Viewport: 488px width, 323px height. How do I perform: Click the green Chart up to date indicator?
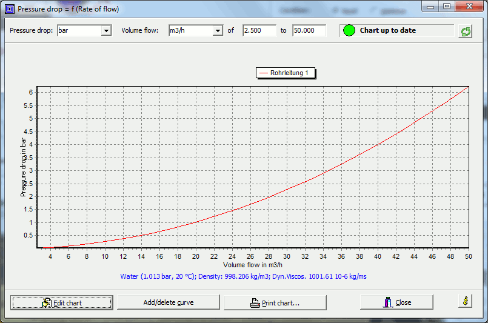(349, 30)
